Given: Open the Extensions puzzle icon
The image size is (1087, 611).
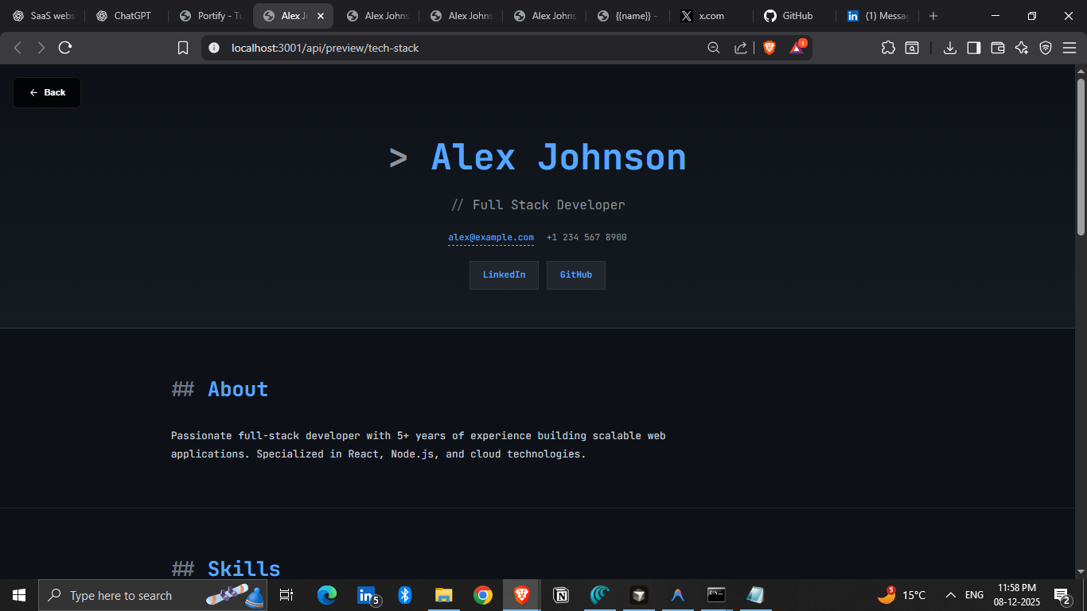Looking at the screenshot, I should [888, 48].
